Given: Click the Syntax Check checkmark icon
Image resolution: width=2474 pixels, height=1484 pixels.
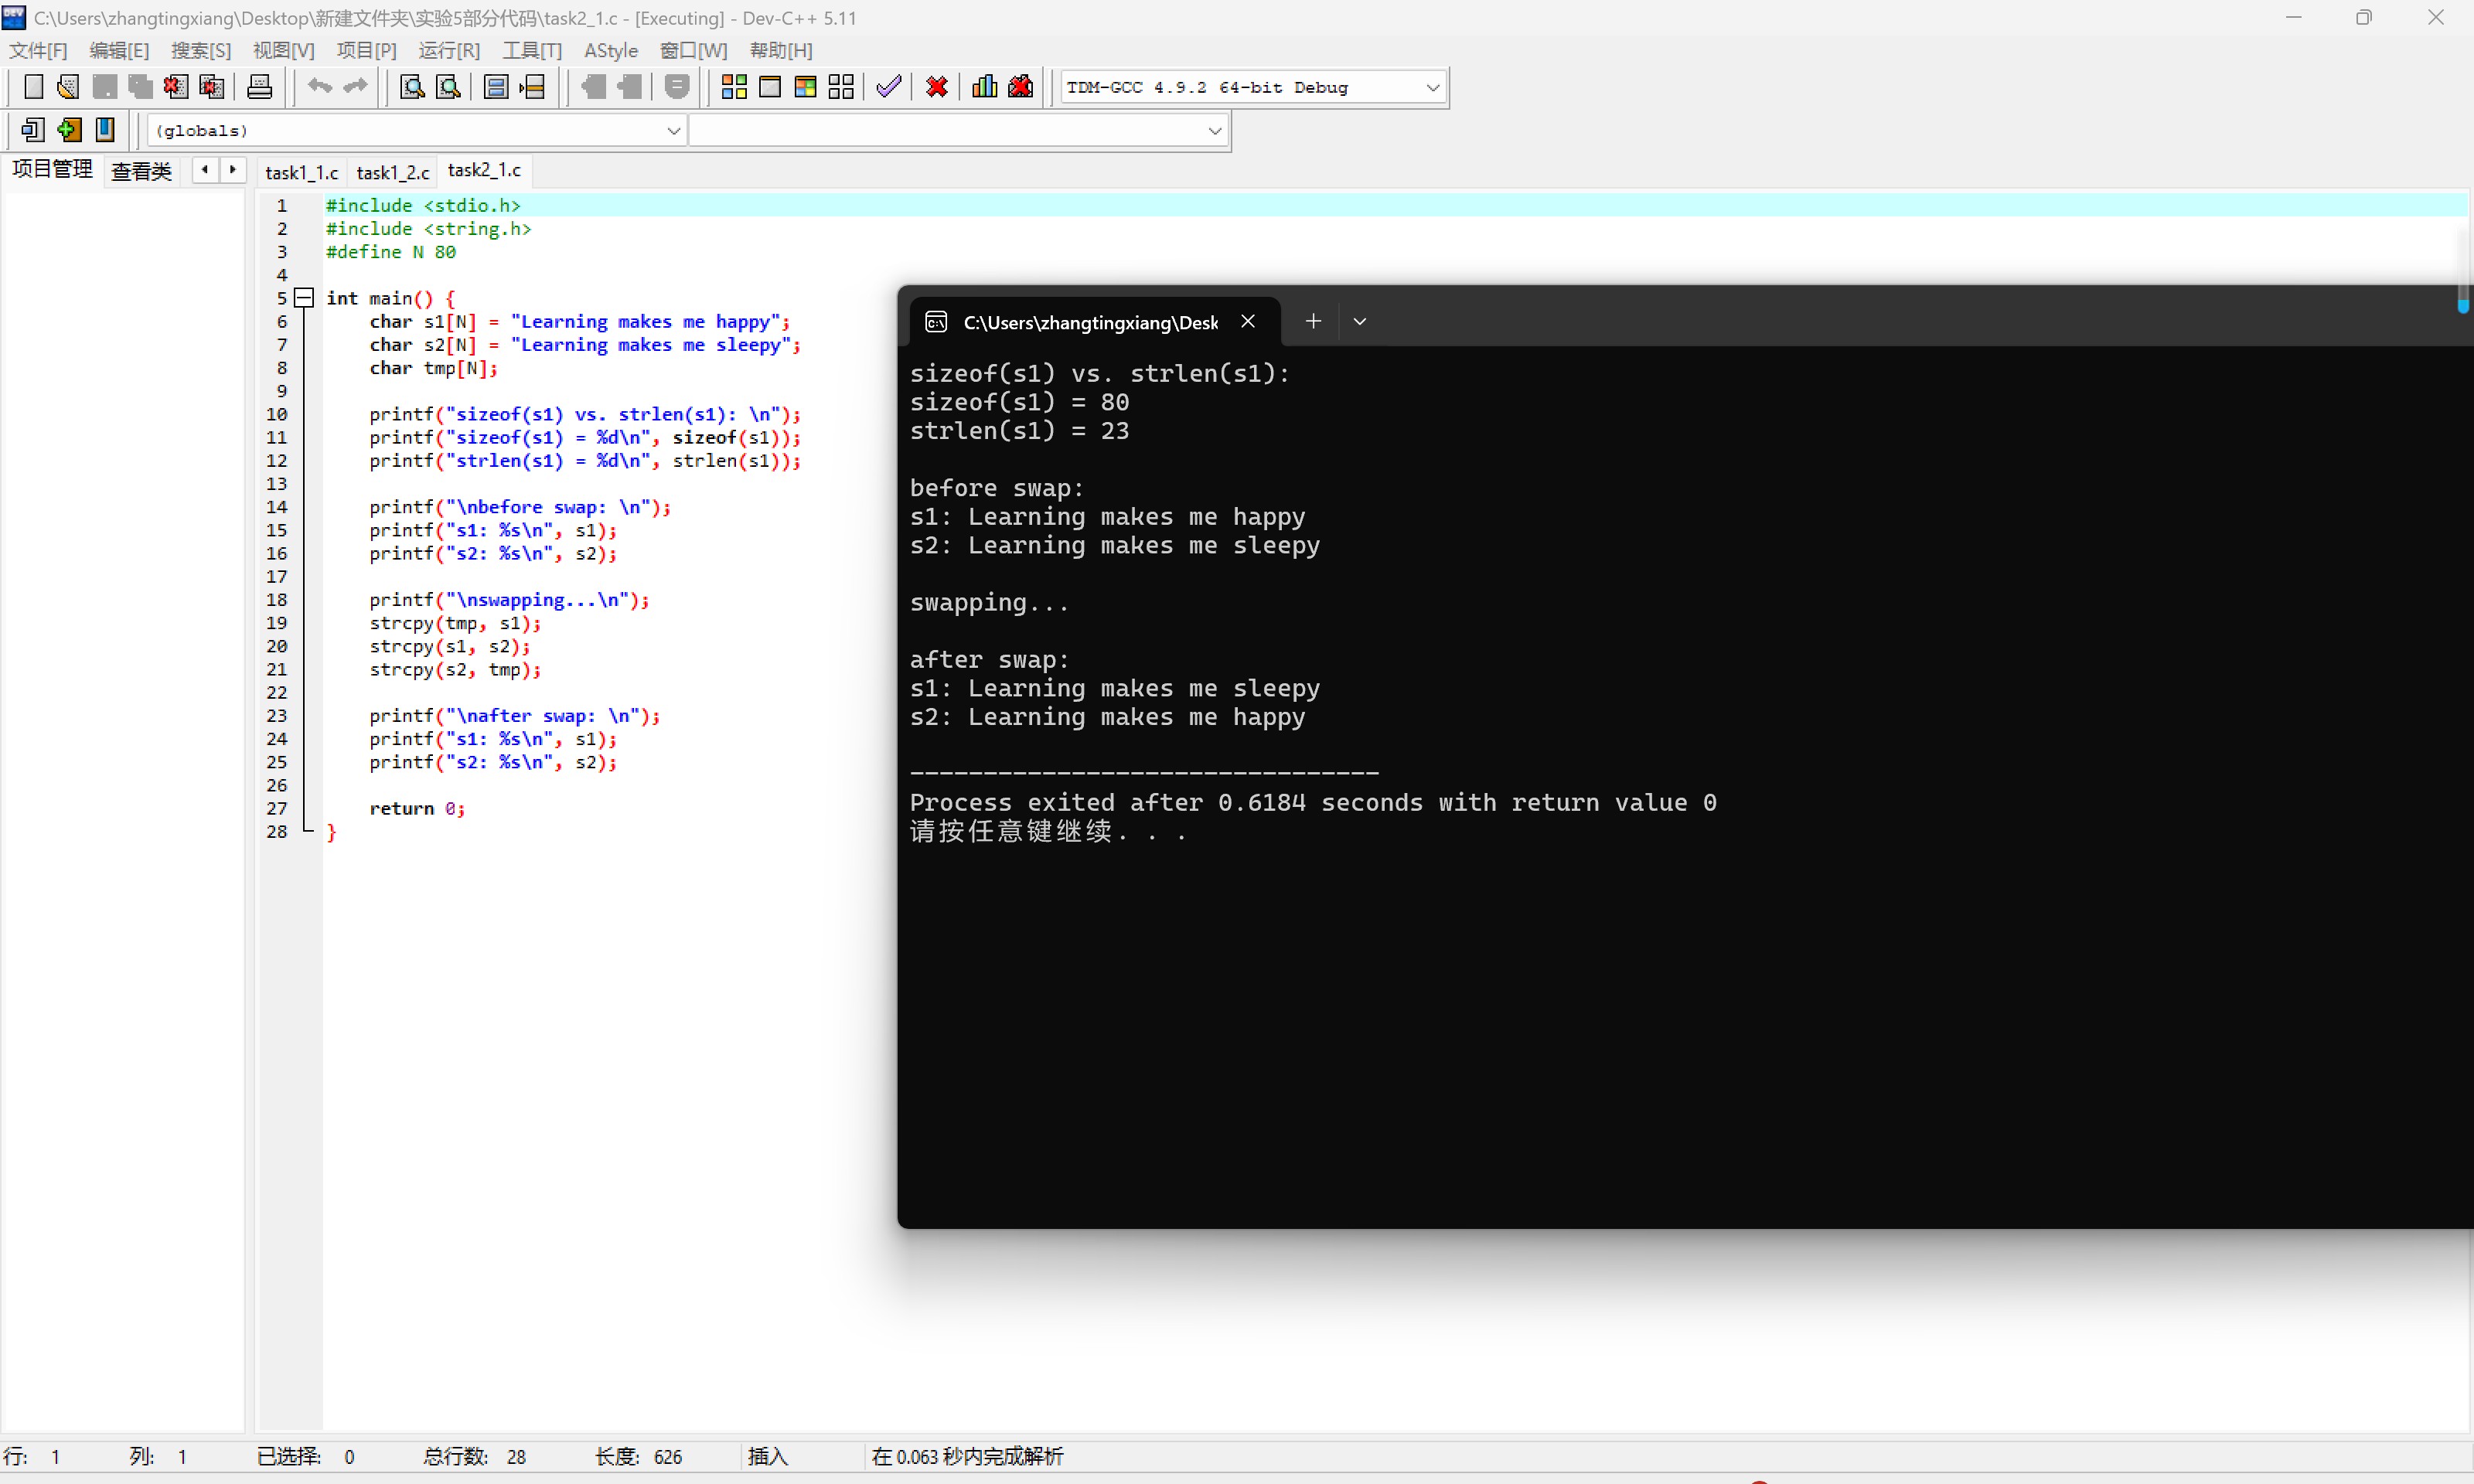Looking at the screenshot, I should pyautogui.click(x=888, y=87).
